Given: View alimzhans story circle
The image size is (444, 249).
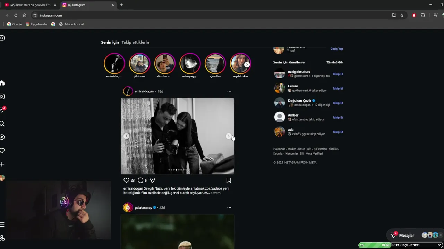Looking at the screenshot, I should [165, 63].
